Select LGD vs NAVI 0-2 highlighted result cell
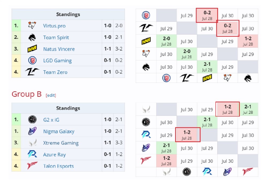This screenshot has height=185, width=268. (207, 15)
